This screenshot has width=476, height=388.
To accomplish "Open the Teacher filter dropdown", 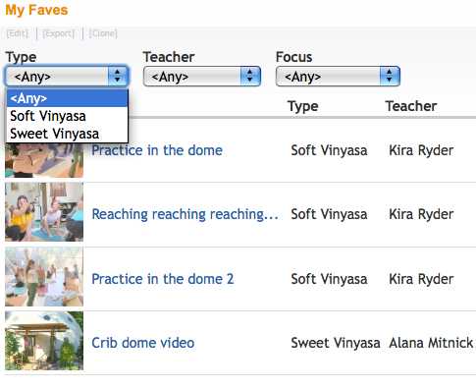I will (x=202, y=77).
